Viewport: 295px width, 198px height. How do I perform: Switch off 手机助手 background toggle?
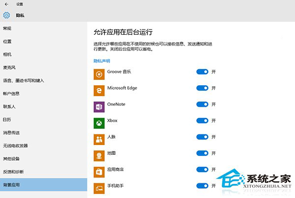[202, 186]
